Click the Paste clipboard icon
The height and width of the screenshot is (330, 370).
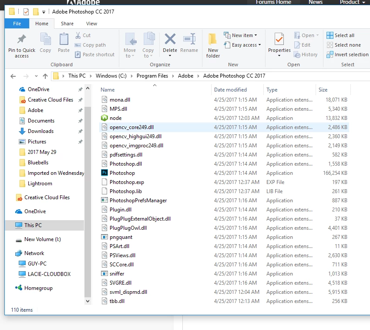click(64, 39)
